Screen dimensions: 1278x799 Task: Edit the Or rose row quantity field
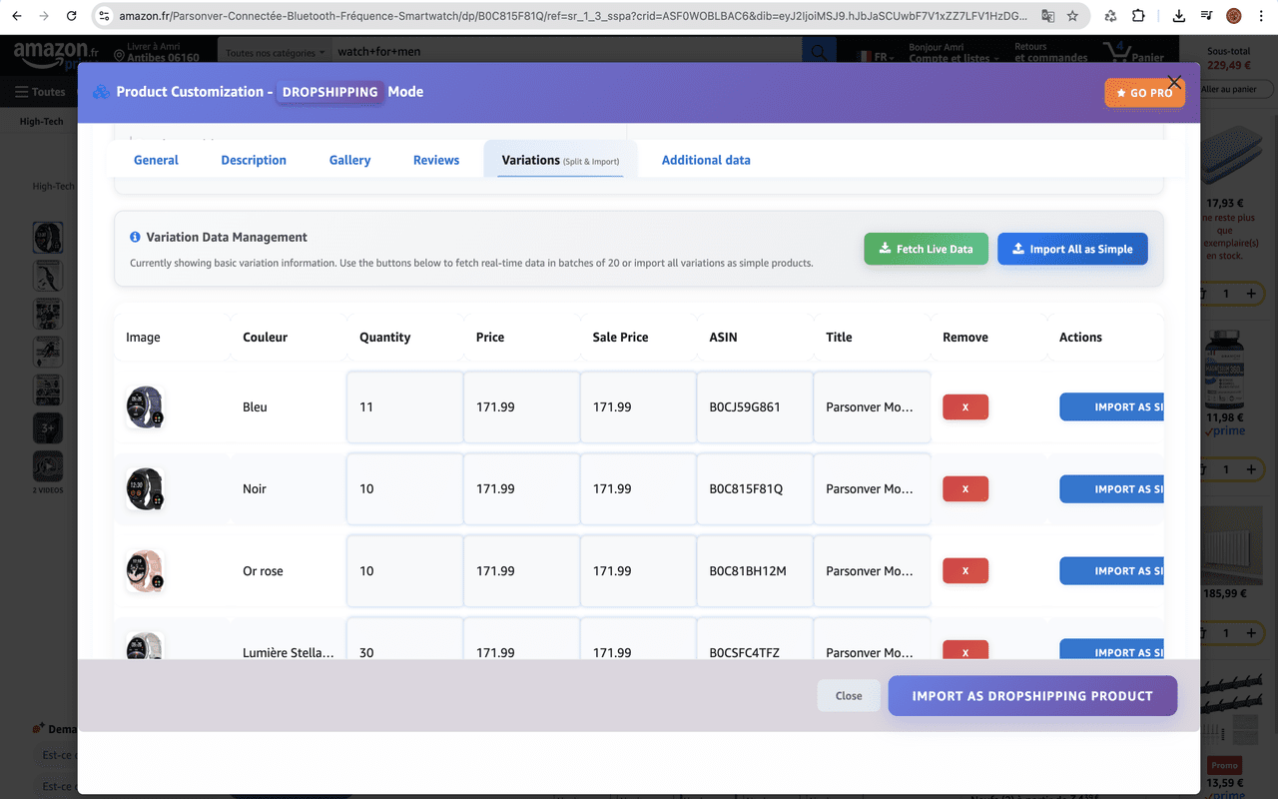[404, 571]
